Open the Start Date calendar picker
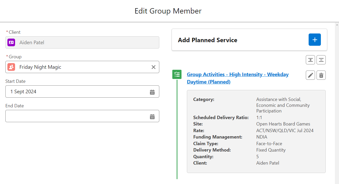The height and width of the screenshot is (184, 339). tap(152, 91)
